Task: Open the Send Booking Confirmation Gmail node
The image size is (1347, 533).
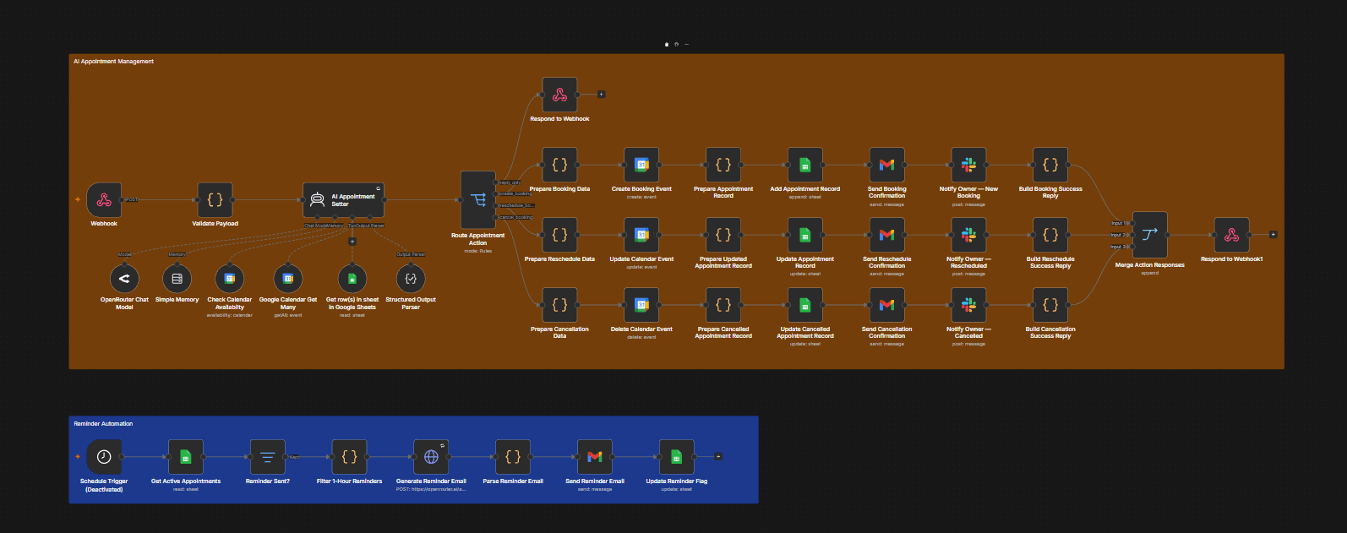Action: click(886, 166)
